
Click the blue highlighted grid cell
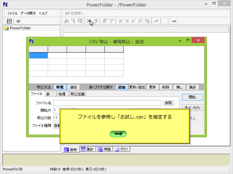pos(38,55)
